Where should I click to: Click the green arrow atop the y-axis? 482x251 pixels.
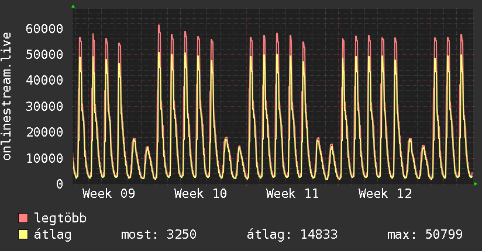[73, 6]
